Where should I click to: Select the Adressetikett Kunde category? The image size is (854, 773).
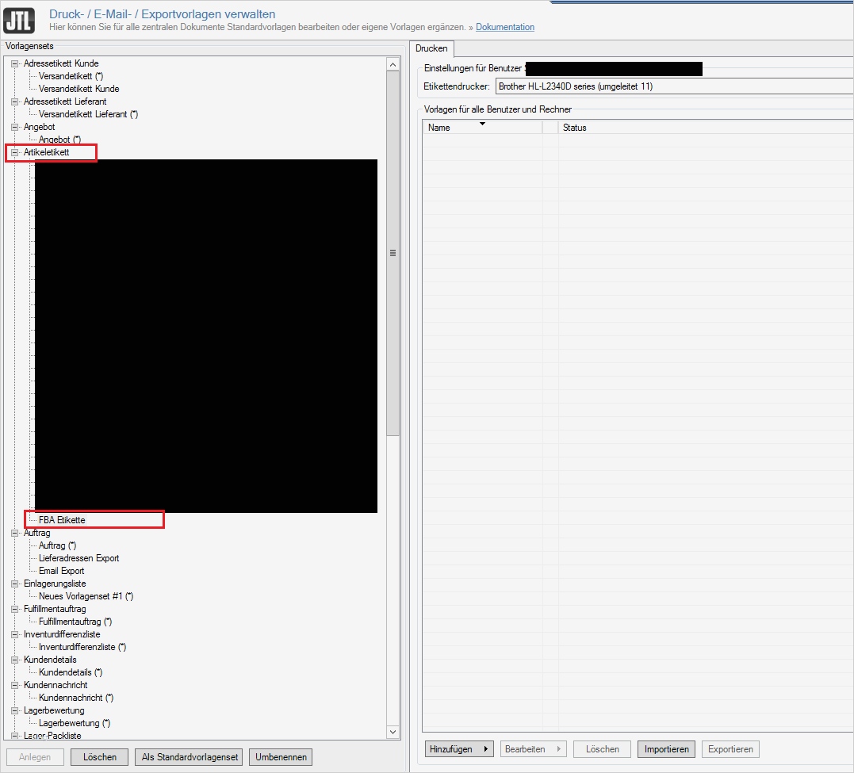[61, 63]
